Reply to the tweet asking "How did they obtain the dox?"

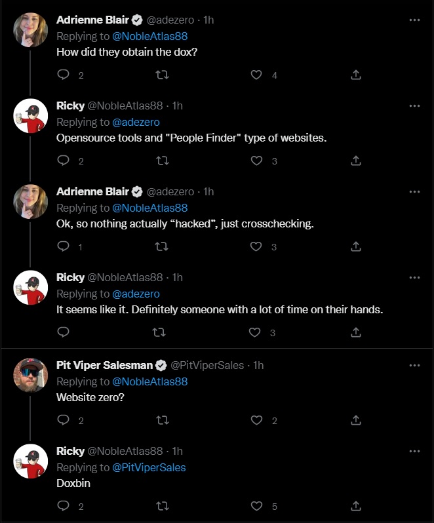pyautogui.click(x=64, y=75)
